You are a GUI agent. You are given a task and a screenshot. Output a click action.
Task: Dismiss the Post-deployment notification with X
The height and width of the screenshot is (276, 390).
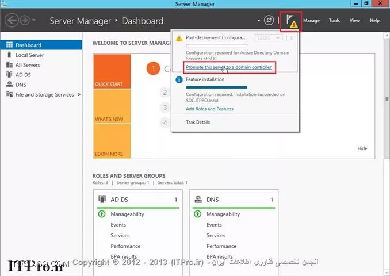[x=292, y=38]
